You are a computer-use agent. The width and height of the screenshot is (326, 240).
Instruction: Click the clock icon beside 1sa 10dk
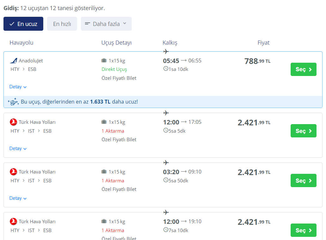click(166, 69)
